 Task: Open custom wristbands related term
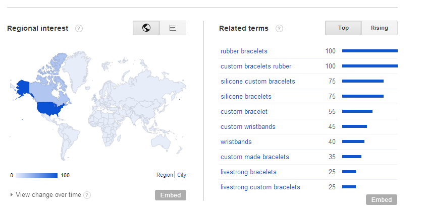[248, 127]
